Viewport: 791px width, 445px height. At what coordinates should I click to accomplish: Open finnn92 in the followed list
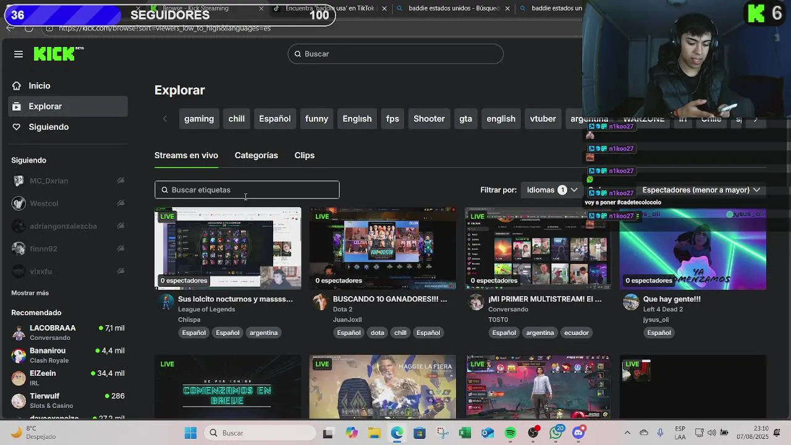click(68, 248)
